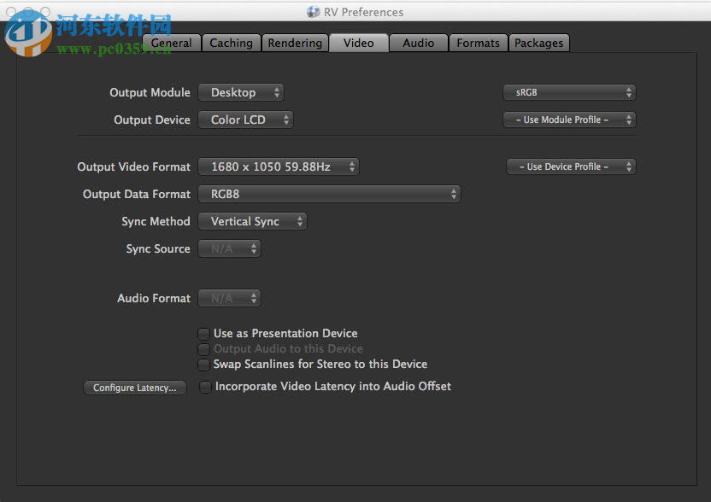Expand the Output Device Color LCD dropdown
This screenshot has height=502, width=711.
[x=246, y=120]
